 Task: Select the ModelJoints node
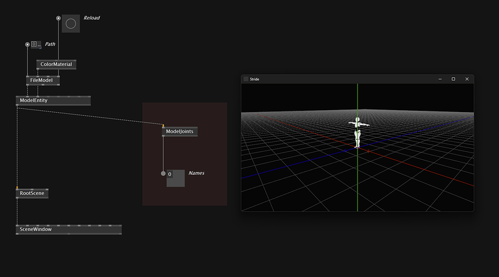(180, 131)
